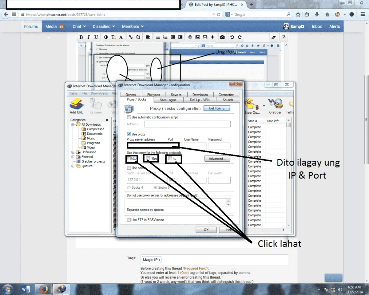Switch to BB code mode page icon
The image size is (369, 295).
(284, 37)
